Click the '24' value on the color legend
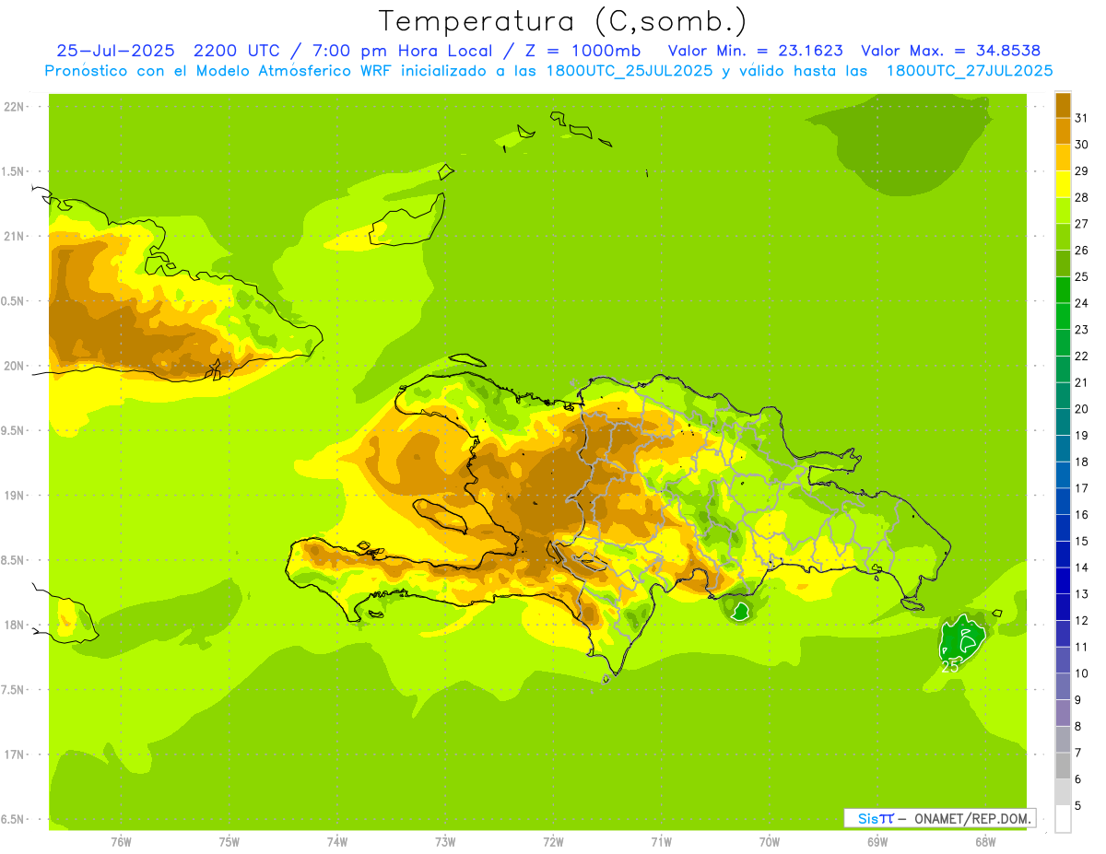The image size is (1106, 854). 1082,303
